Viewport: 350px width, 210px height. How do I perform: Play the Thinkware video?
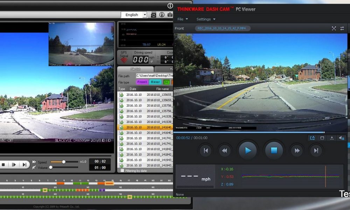248,150
